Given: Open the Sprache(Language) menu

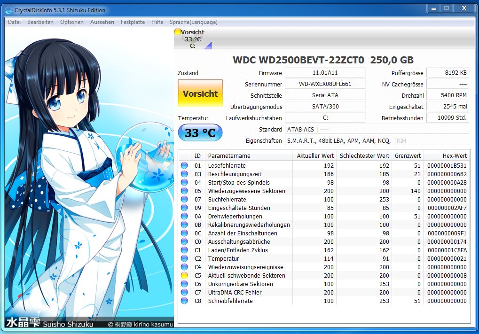Looking at the screenshot, I should click(193, 22).
